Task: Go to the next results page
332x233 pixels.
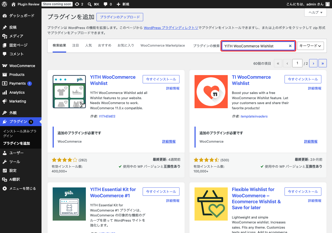Action: (x=313, y=63)
